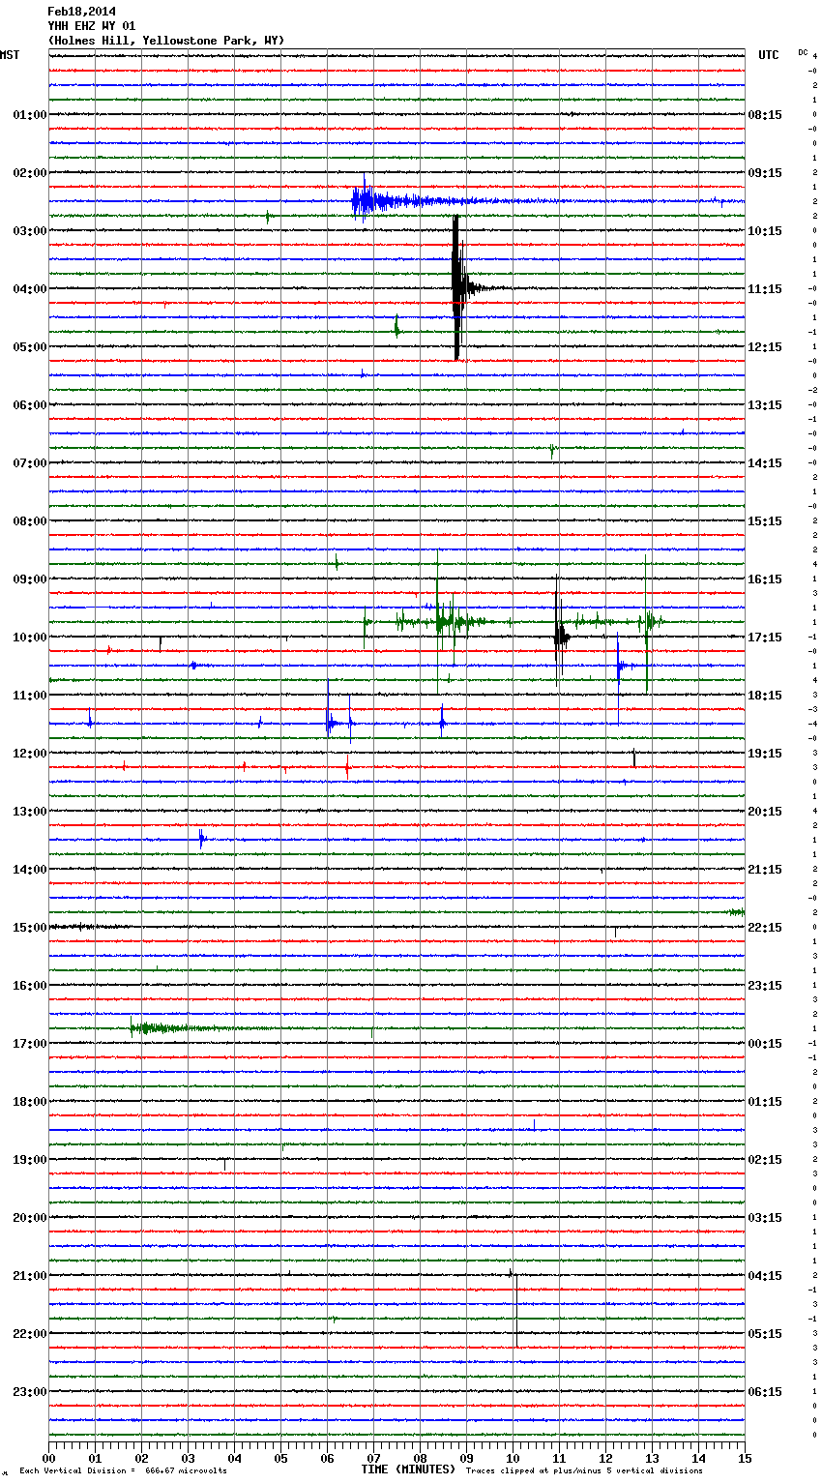Click the Holmes Hill, Yellowstone Park location title
The height and width of the screenshot is (1484, 822).
(165, 41)
